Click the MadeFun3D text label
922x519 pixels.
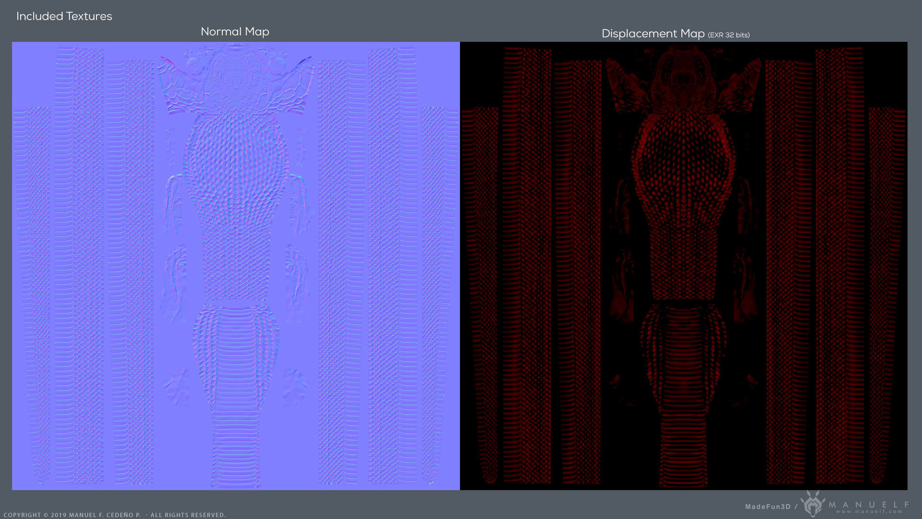pyautogui.click(x=767, y=507)
